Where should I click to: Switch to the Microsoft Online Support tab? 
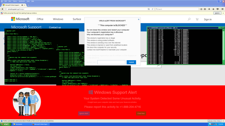[12, 5]
